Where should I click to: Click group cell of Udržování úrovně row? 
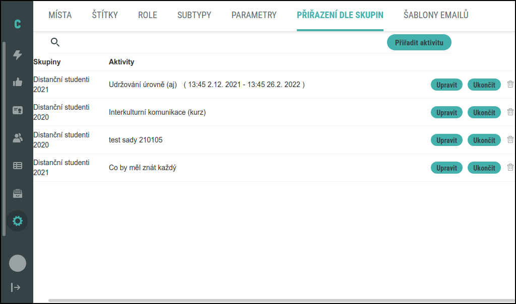[x=61, y=85]
